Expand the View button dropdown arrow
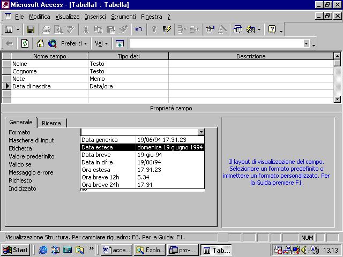 (x=18, y=29)
